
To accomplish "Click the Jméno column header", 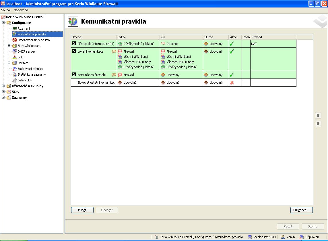I will 94,37.
